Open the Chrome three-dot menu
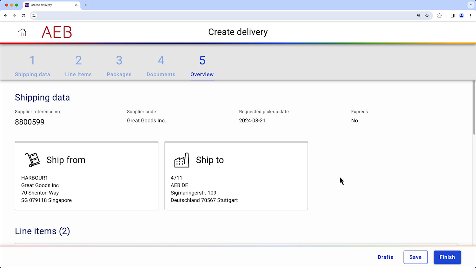Viewport: 476px width, 268px height. (471, 15)
